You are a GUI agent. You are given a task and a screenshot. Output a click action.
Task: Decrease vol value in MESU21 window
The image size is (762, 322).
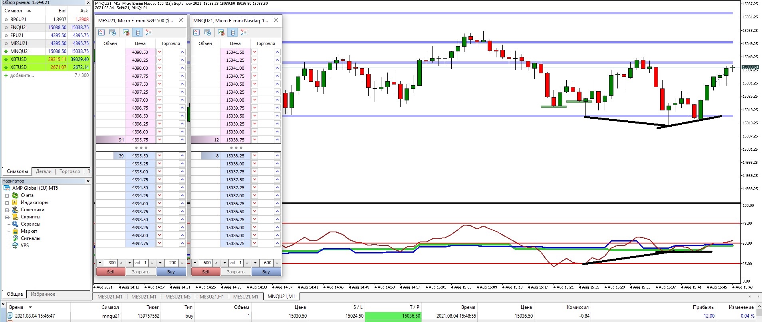pyautogui.click(x=129, y=263)
